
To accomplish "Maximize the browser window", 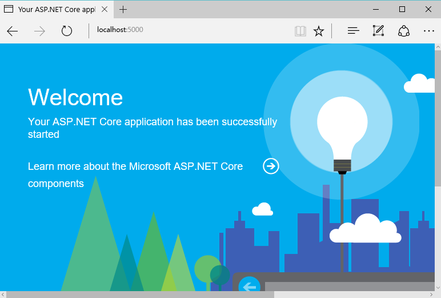I will coord(402,9).
